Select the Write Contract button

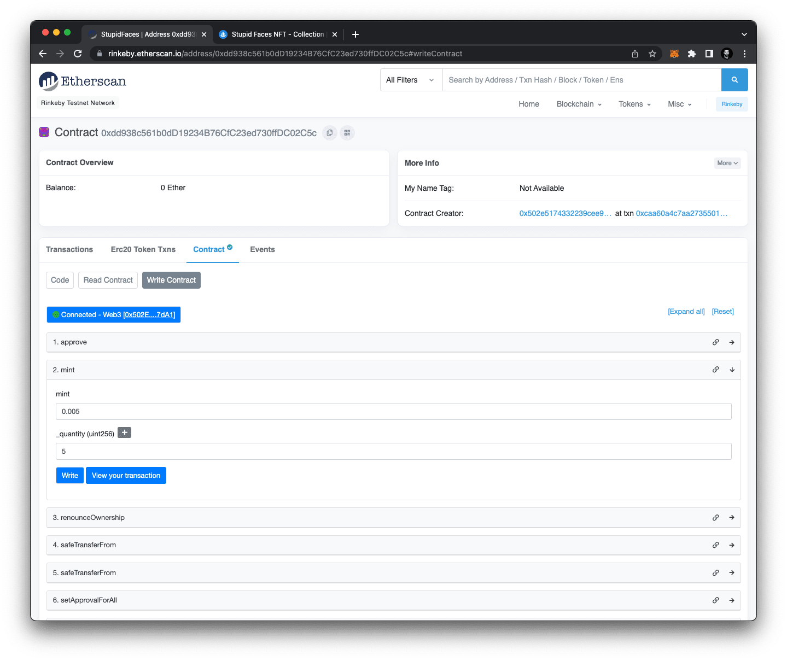pyautogui.click(x=171, y=280)
